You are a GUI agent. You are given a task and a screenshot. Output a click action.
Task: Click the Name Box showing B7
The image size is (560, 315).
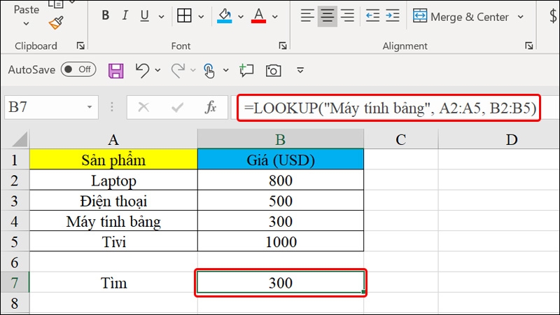pos(46,107)
